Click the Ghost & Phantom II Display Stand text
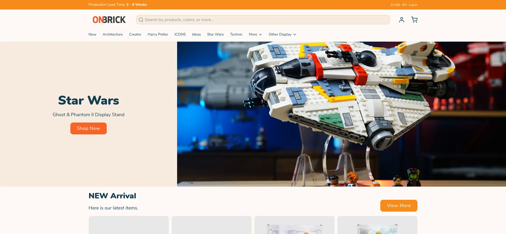Image resolution: width=506 pixels, height=234 pixels. click(x=89, y=115)
